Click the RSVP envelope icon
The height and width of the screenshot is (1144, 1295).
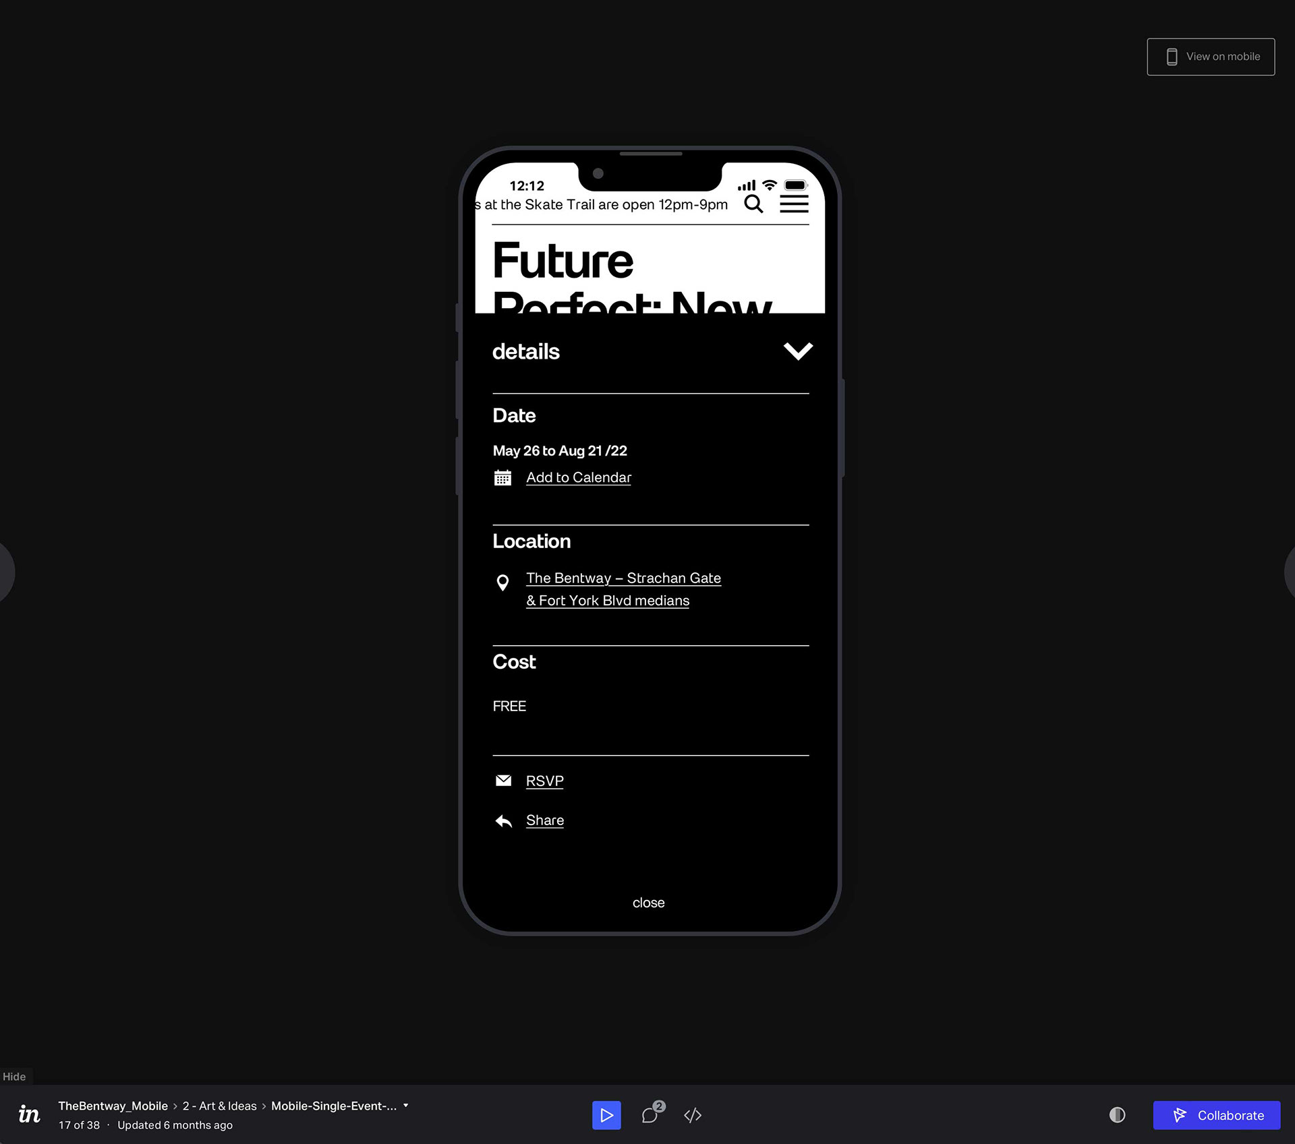503,781
